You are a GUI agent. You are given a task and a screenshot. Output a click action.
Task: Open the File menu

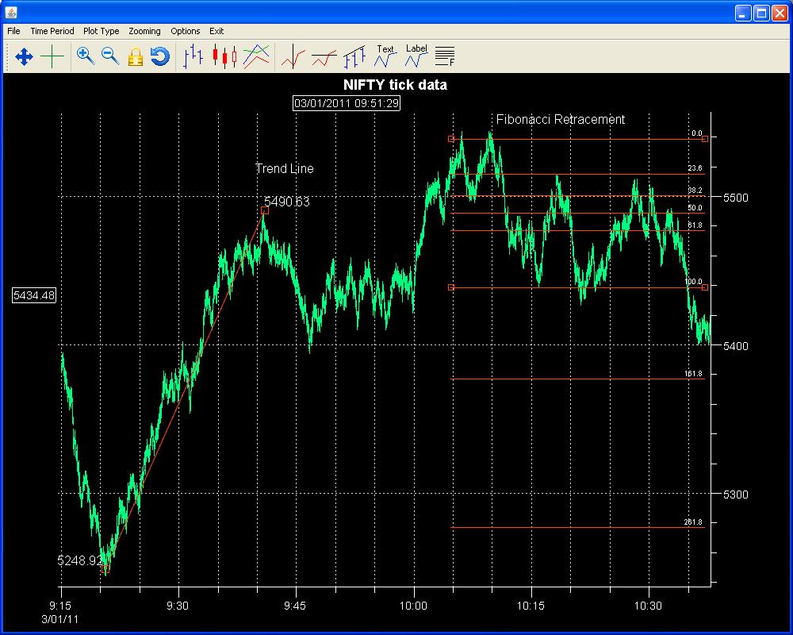click(13, 31)
